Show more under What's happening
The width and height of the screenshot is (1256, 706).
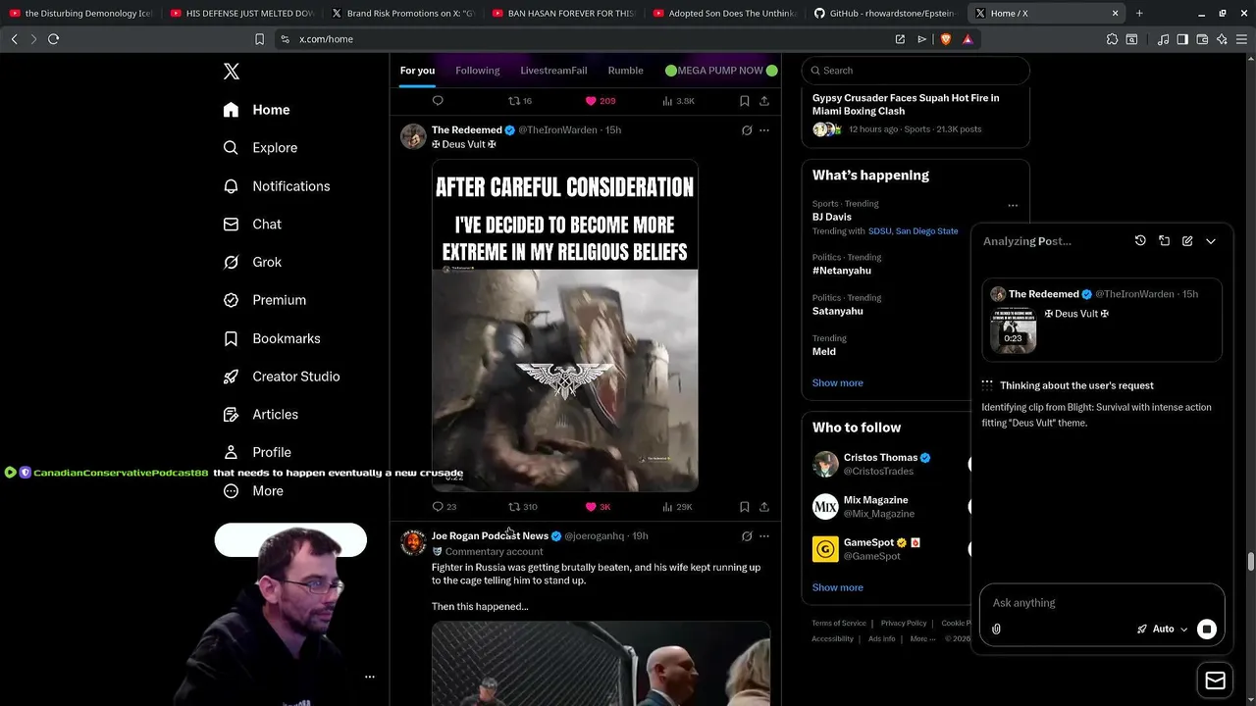click(x=838, y=383)
